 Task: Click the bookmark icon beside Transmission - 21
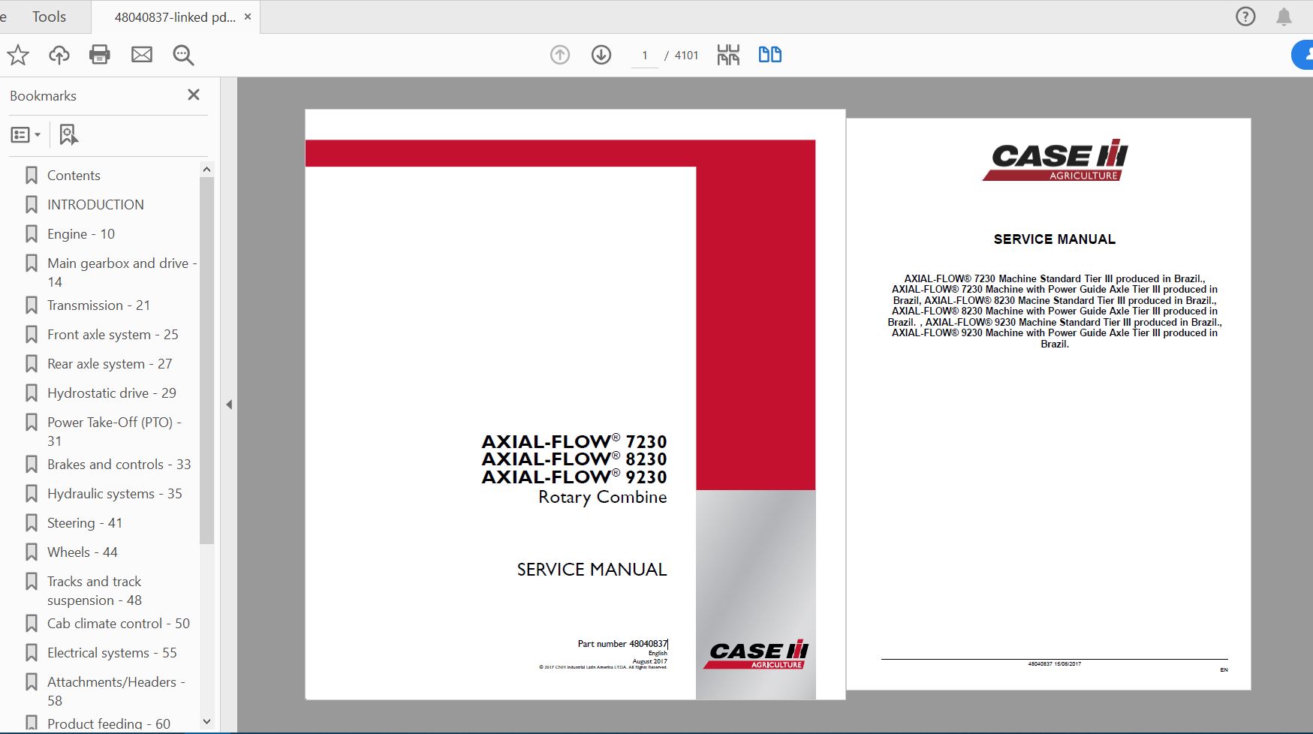32,305
